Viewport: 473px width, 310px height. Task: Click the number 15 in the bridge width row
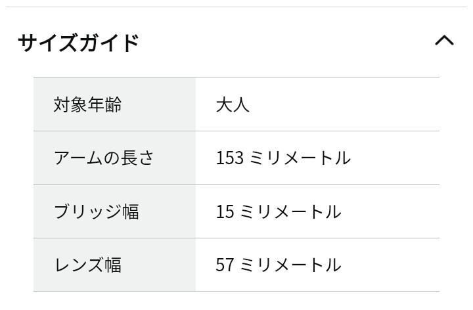point(225,211)
